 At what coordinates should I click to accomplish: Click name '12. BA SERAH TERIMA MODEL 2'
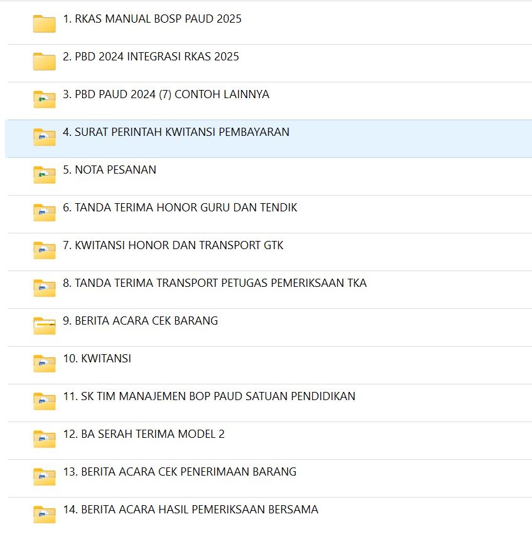[x=144, y=434]
